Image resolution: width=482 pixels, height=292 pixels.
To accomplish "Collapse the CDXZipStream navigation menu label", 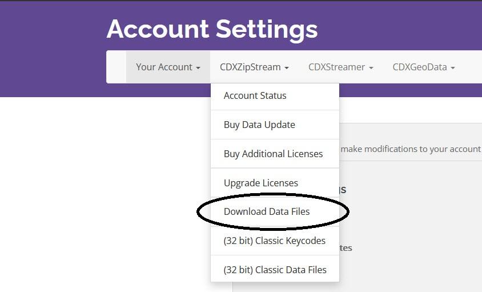I will (254, 67).
